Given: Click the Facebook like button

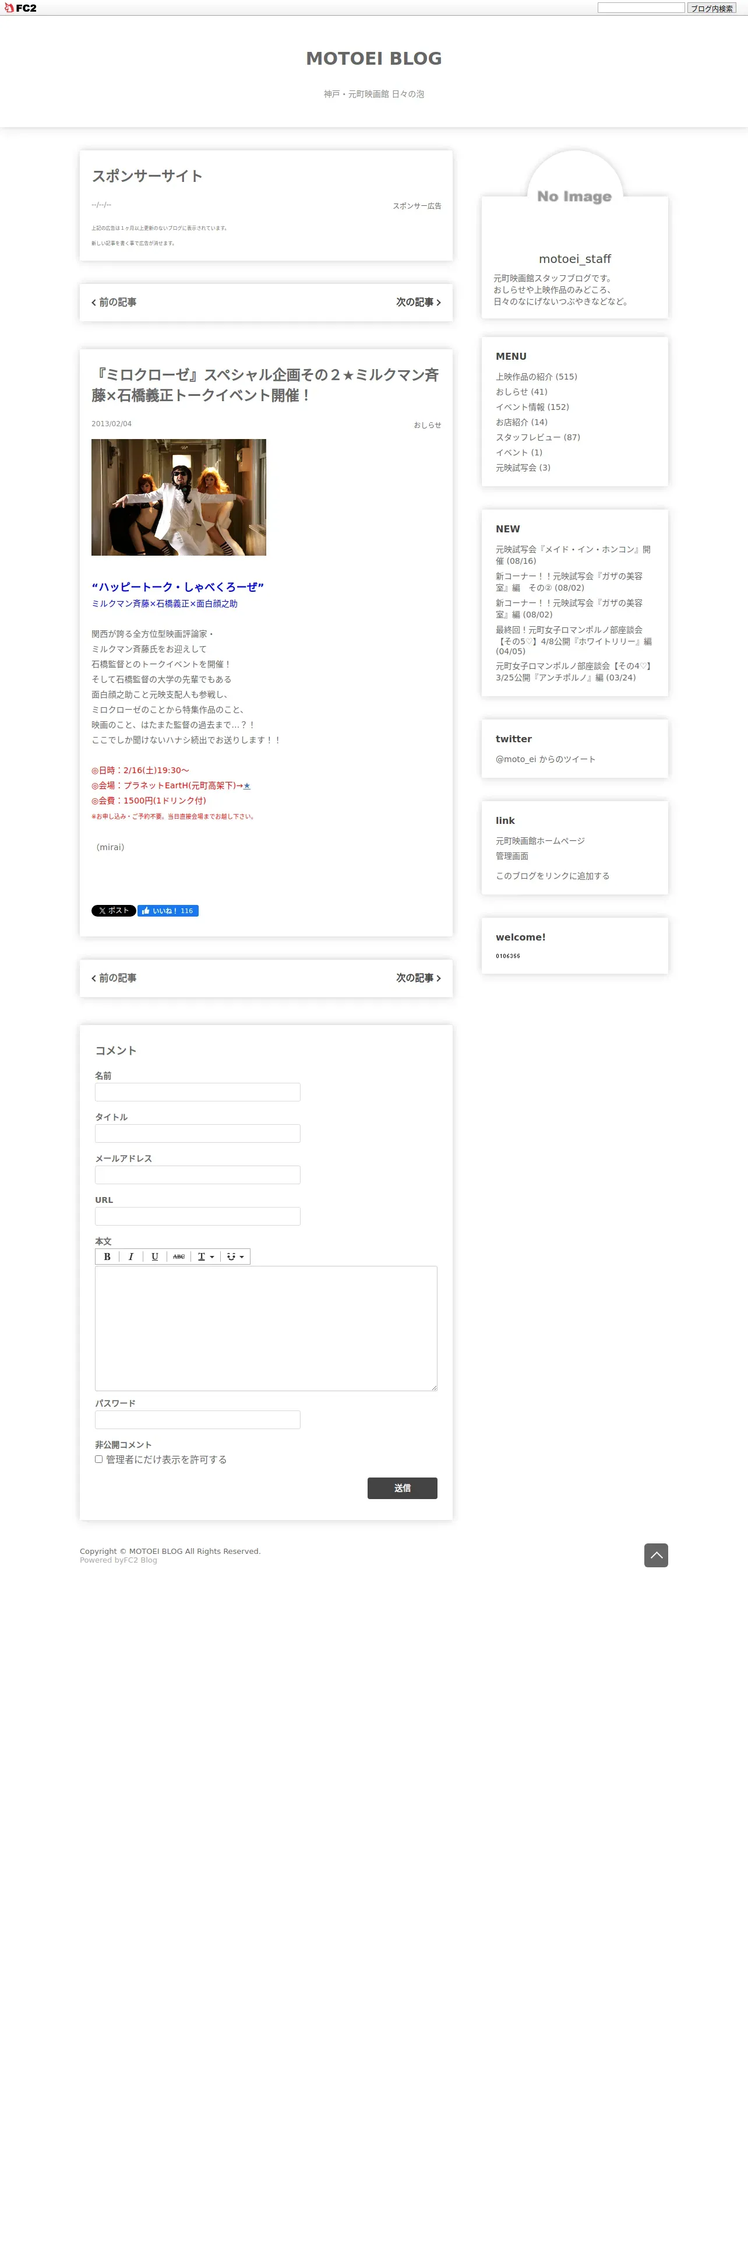Looking at the screenshot, I should coord(168,910).
